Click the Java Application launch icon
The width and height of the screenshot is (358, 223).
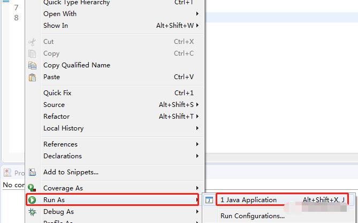click(209, 200)
